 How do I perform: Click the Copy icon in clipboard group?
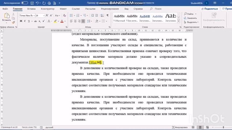(x=13, y=18)
